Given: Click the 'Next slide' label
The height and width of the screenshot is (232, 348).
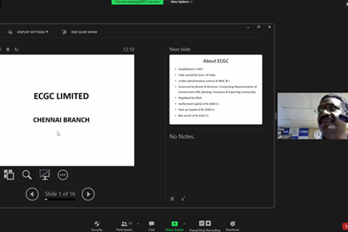Looking at the screenshot, I should click(180, 49).
